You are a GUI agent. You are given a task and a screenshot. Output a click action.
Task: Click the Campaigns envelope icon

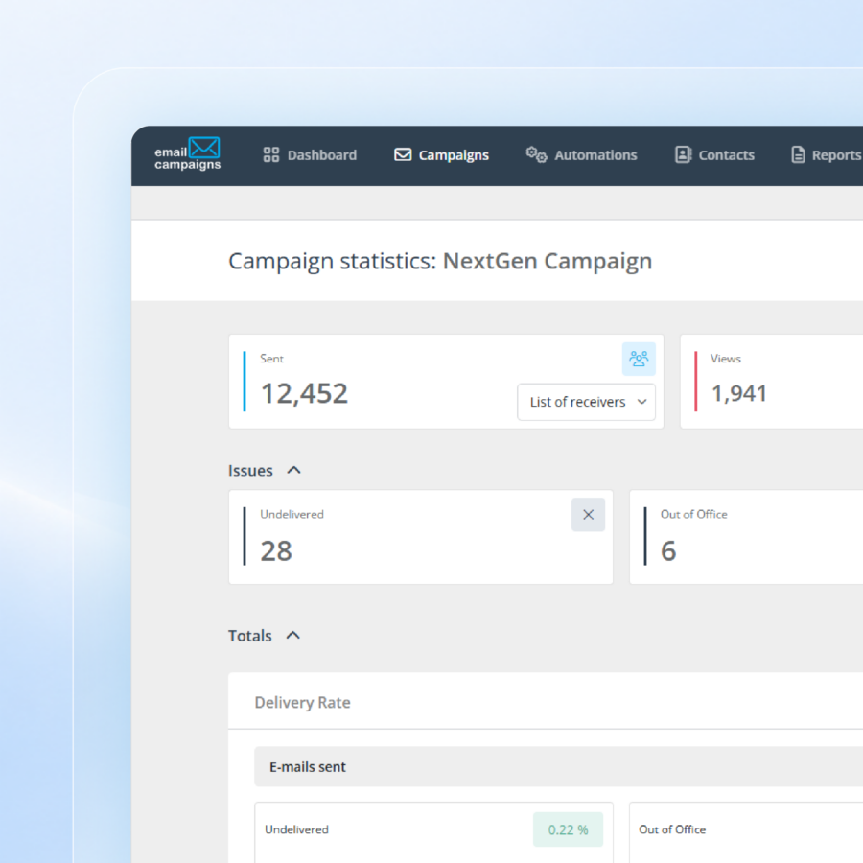tap(403, 154)
